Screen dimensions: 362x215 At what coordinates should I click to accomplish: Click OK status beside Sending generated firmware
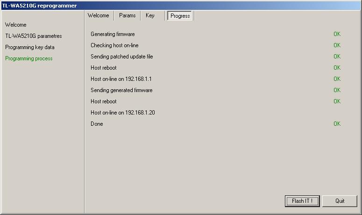(337, 90)
